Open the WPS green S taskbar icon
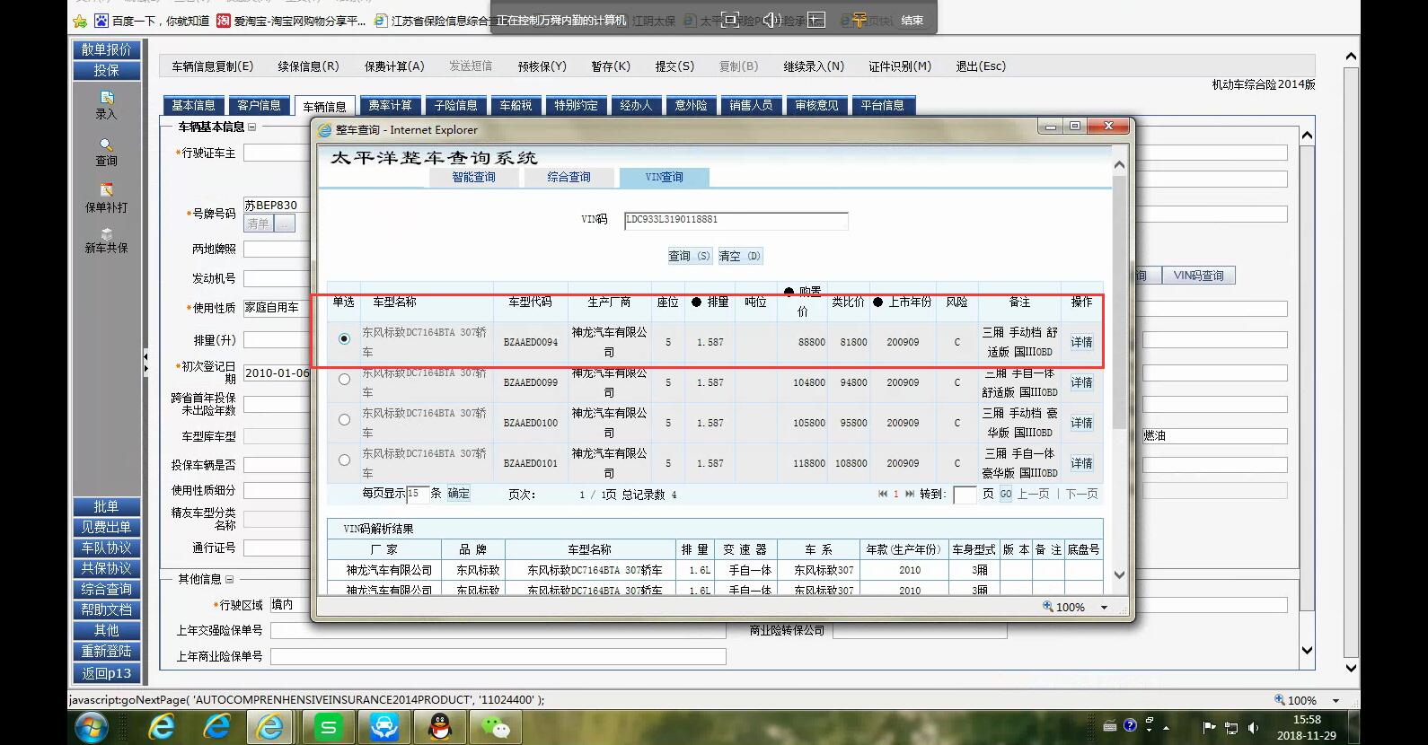Image resolution: width=1428 pixels, height=745 pixels. pyautogui.click(x=329, y=727)
